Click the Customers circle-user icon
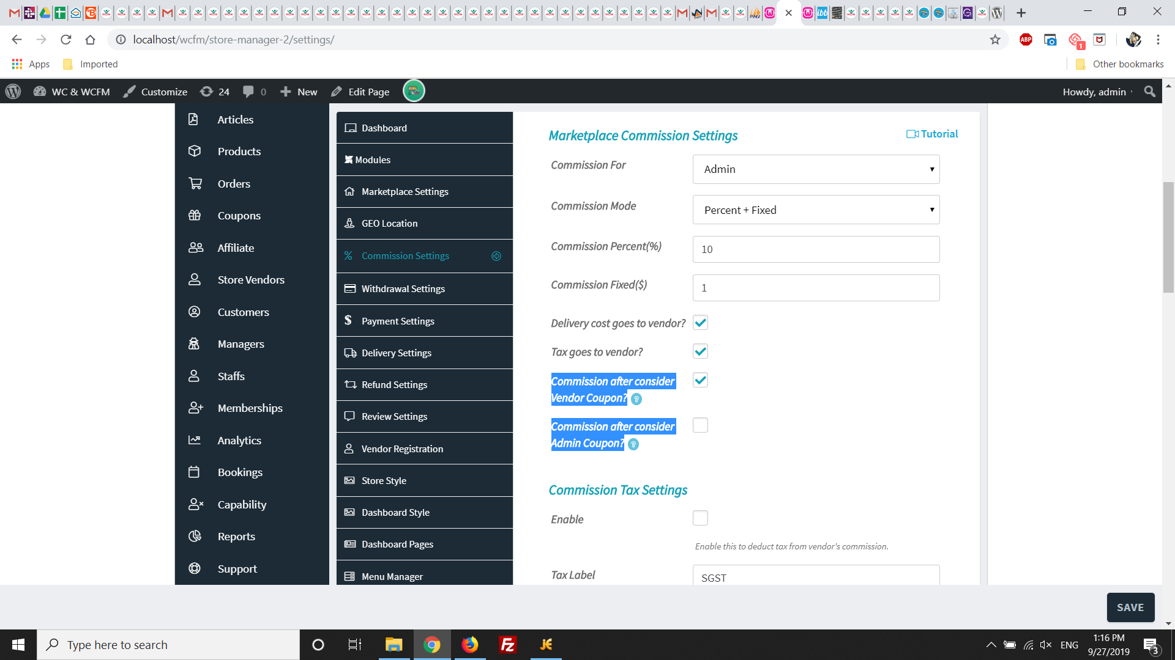This screenshot has width=1175, height=660. (195, 312)
